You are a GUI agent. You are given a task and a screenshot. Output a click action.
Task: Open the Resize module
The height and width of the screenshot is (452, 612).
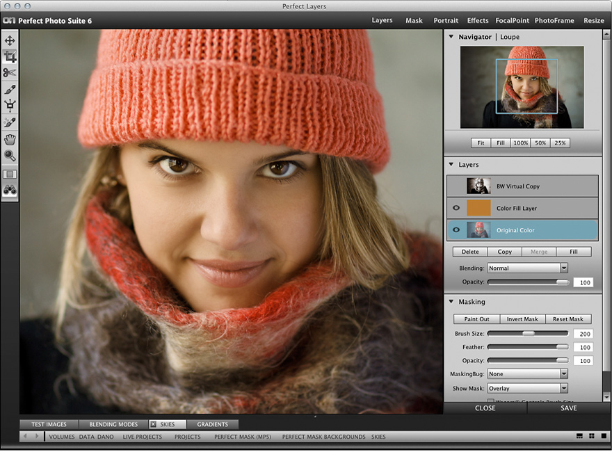594,20
